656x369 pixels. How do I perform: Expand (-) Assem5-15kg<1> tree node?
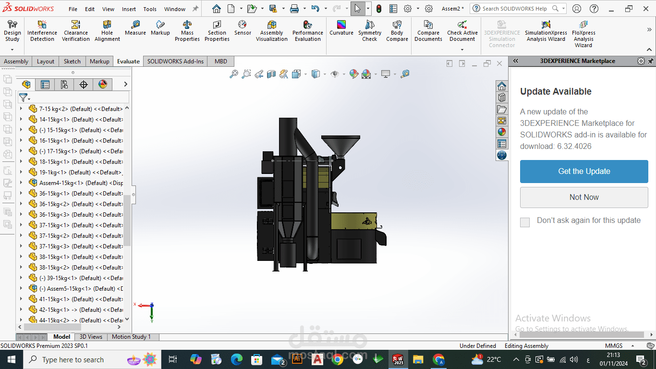21,289
